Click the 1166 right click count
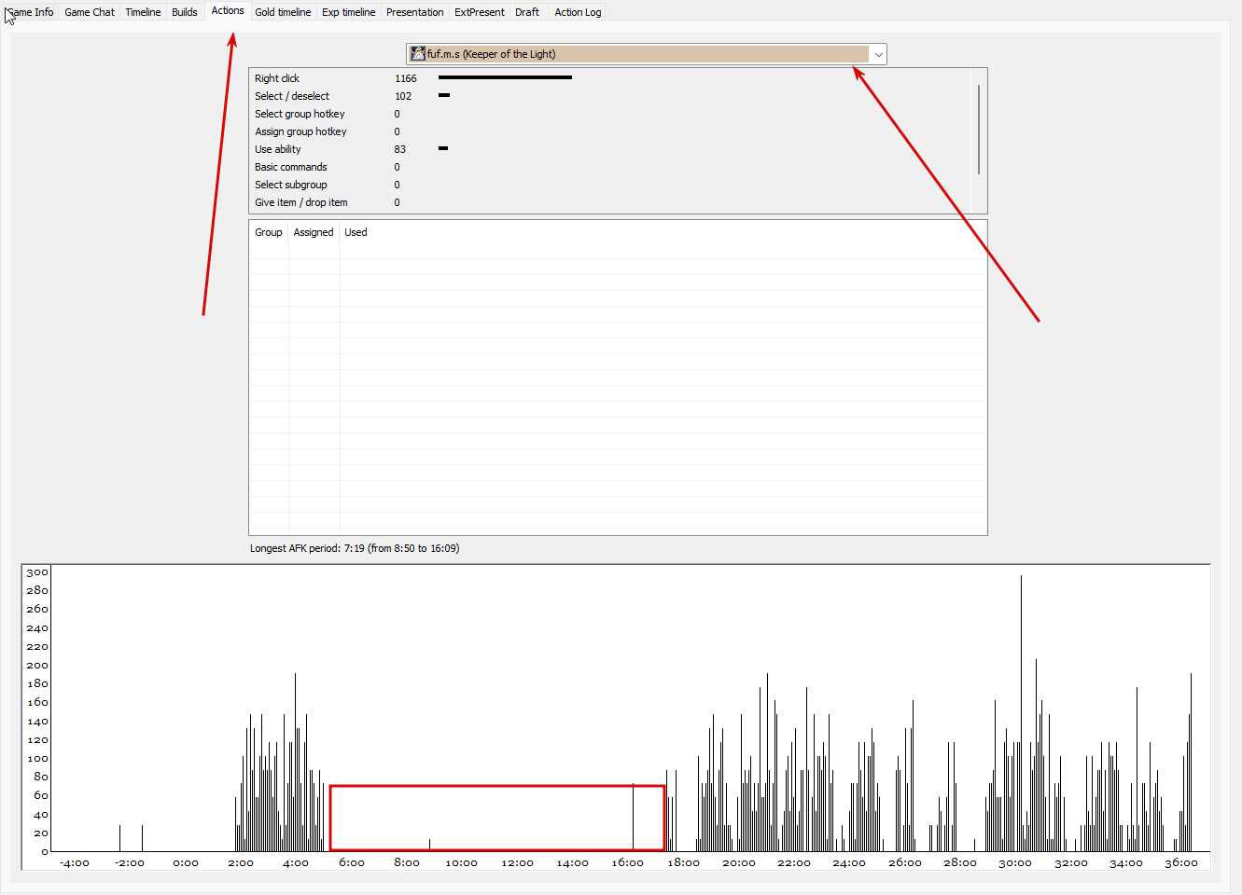 coord(406,78)
